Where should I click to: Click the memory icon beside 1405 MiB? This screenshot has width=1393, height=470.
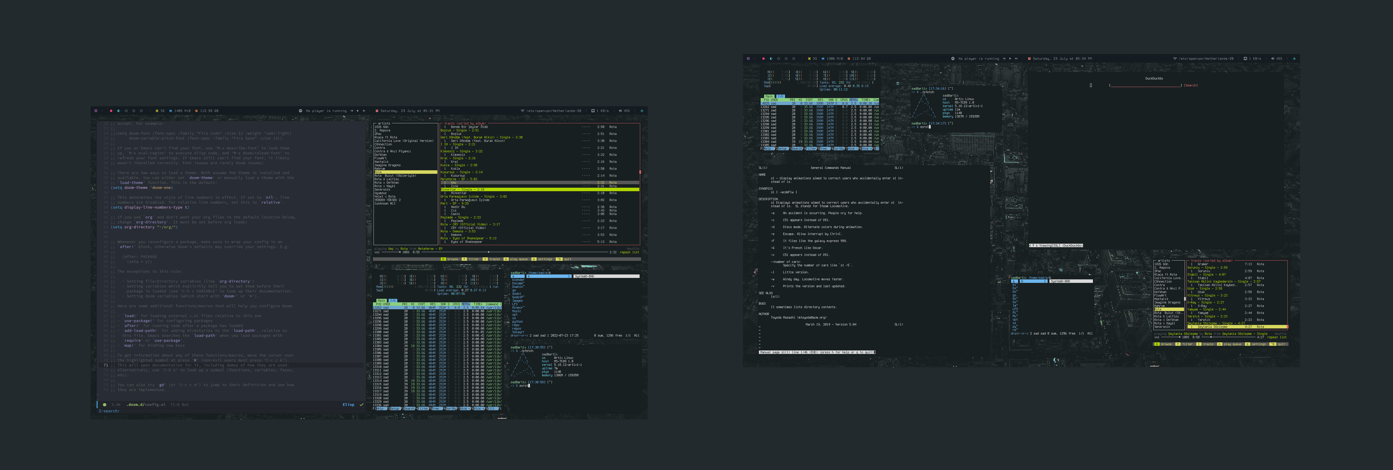click(x=171, y=111)
